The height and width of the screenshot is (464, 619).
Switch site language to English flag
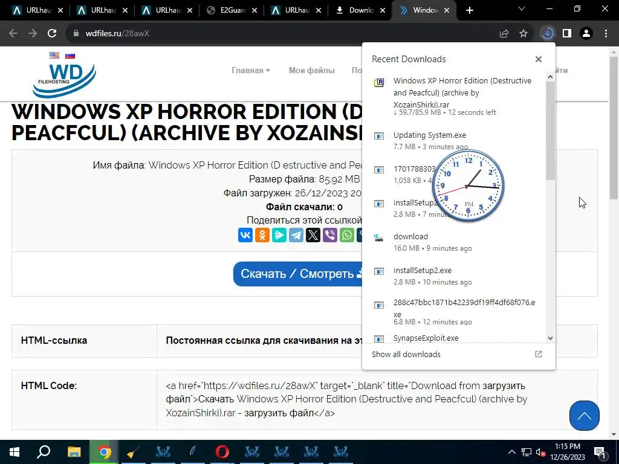(x=54, y=55)
